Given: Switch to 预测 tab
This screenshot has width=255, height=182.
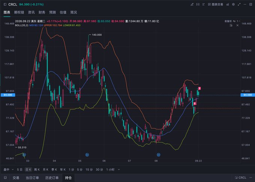Looking at the screenshot, I should click(52, 12).
